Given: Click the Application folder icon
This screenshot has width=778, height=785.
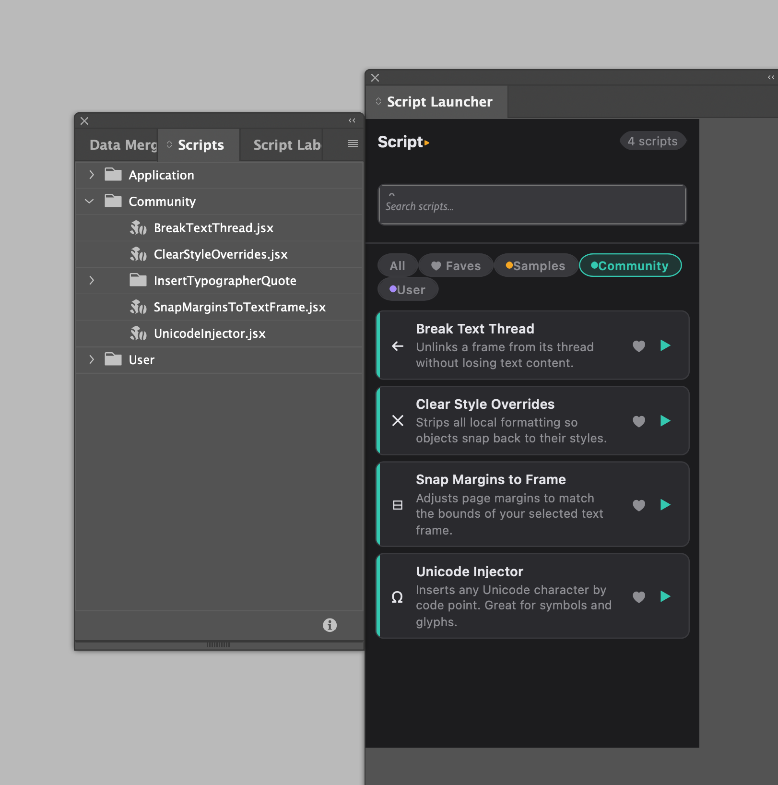Looking at the screenshot, I should [x=113, y=174].
